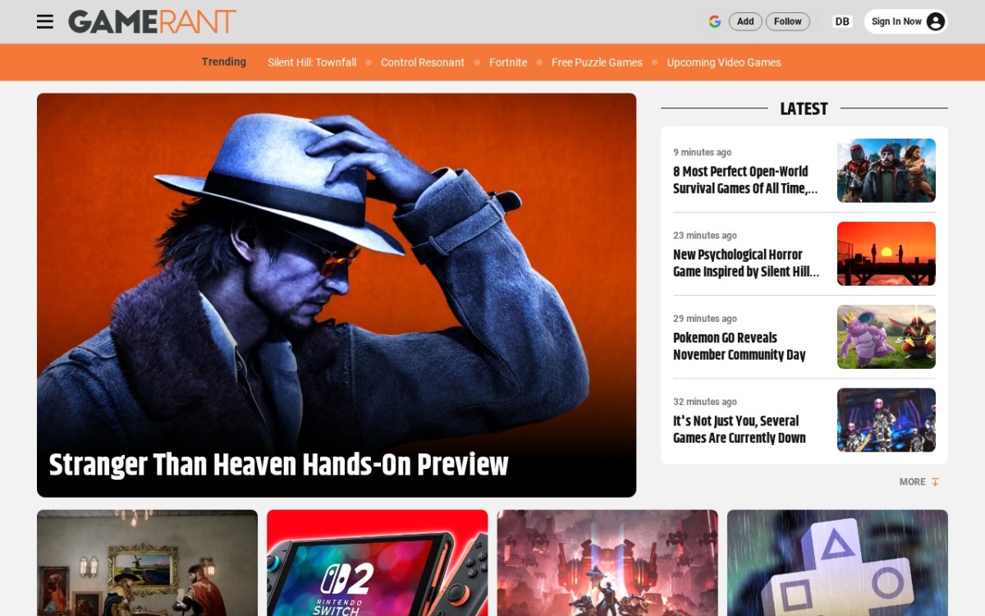Open Control Resonant trending link
Viewport: 985px width, 616px height.
[x=423, y=62]
